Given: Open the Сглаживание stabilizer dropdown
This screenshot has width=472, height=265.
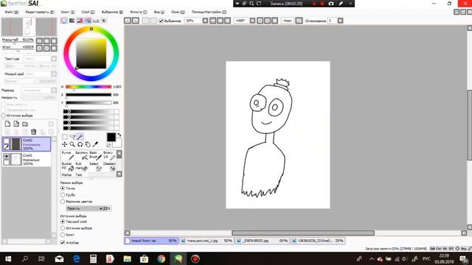Looking at the screenshot, I should (x=340, y=21).
